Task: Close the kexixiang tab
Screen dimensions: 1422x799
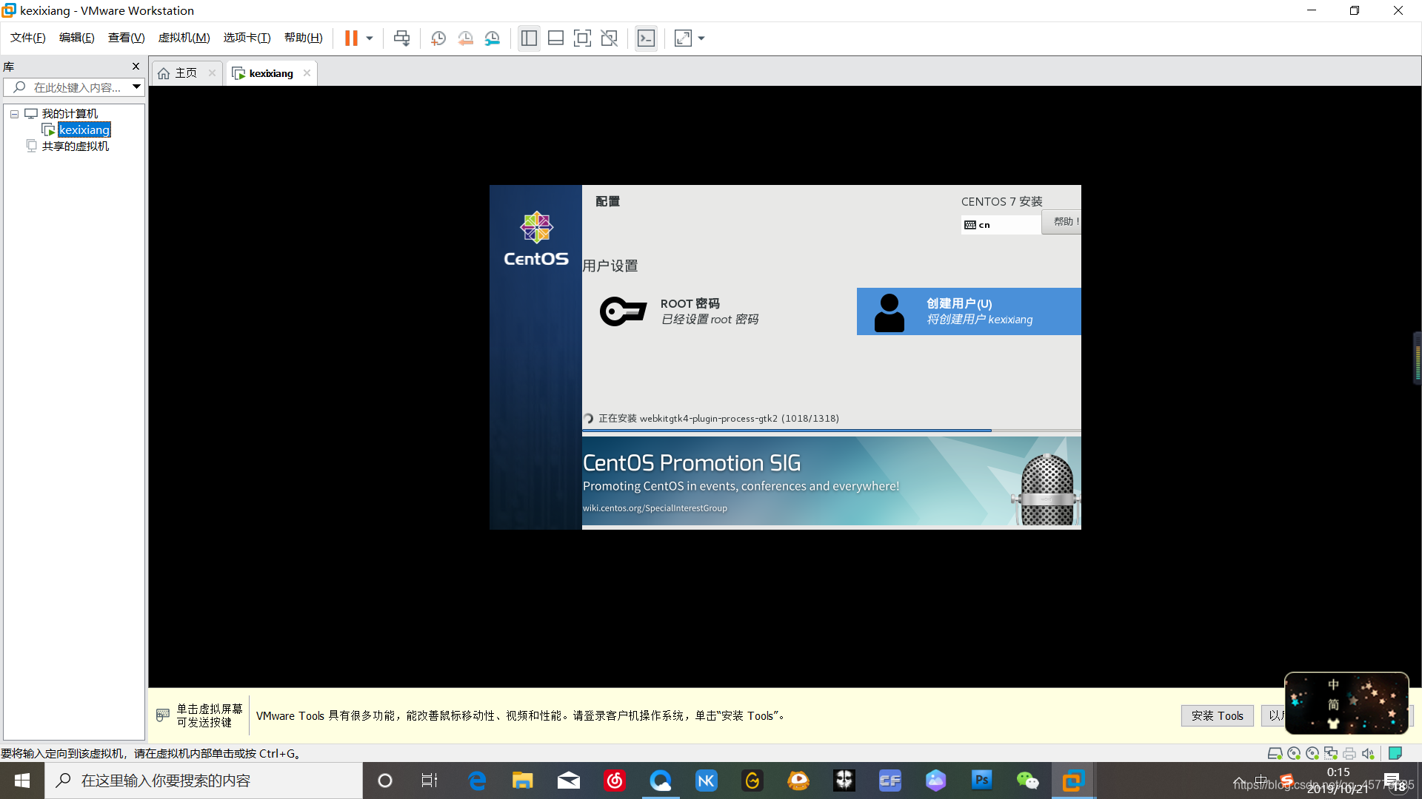Action: click(307, 73)
